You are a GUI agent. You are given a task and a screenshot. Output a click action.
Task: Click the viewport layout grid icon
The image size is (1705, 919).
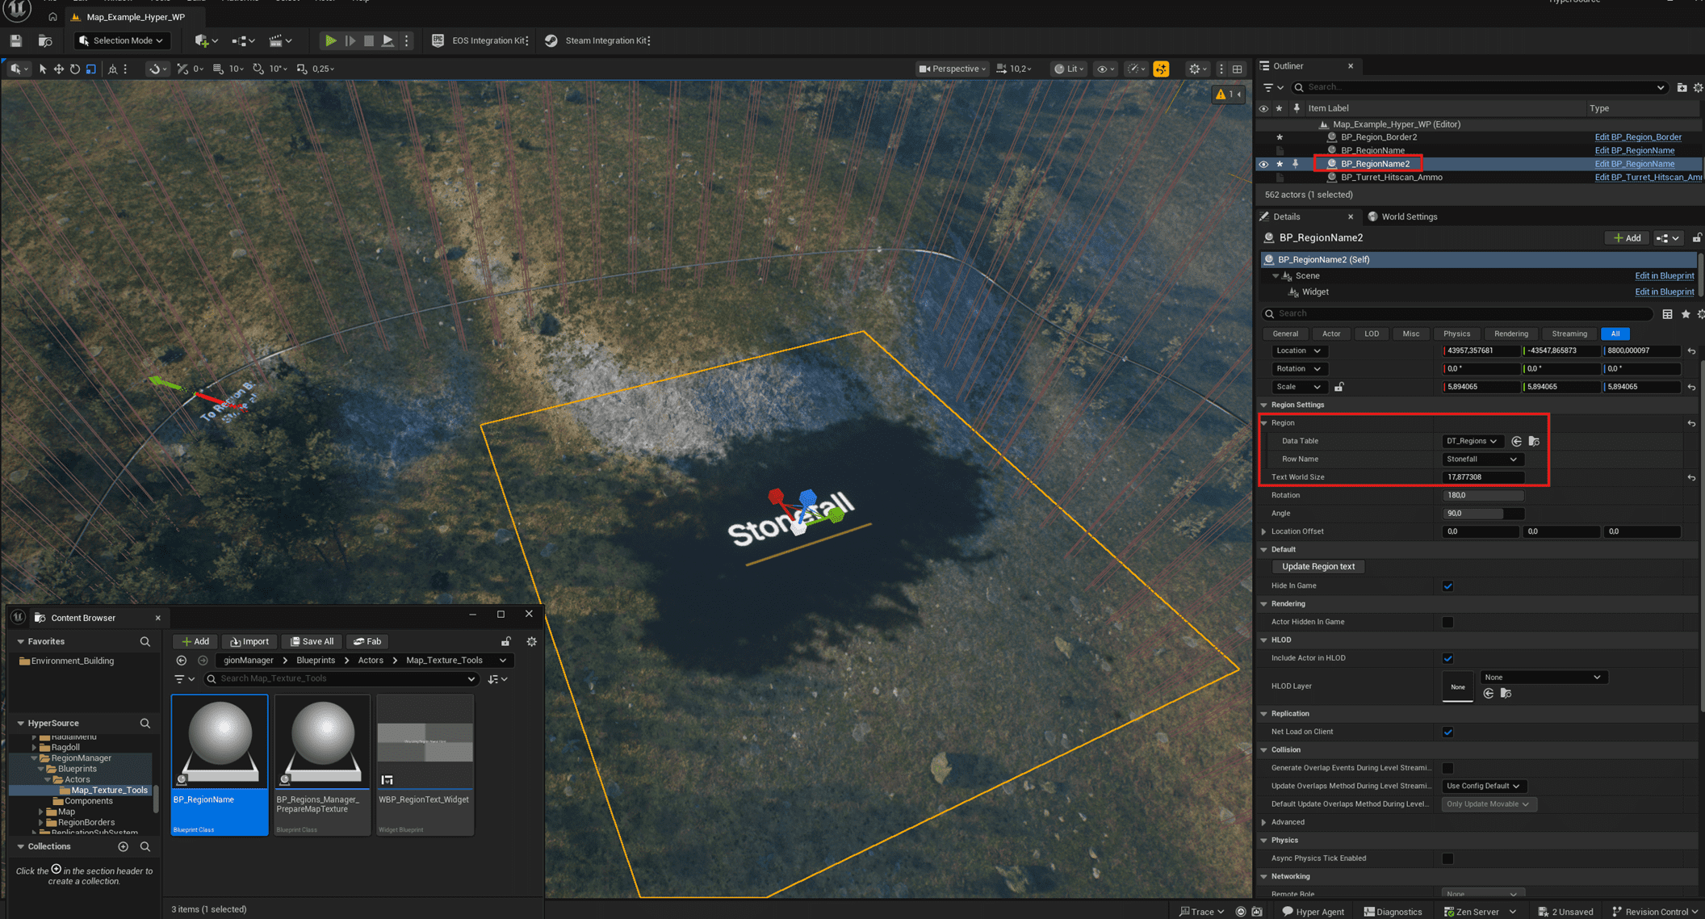[x=1237, y=69]
